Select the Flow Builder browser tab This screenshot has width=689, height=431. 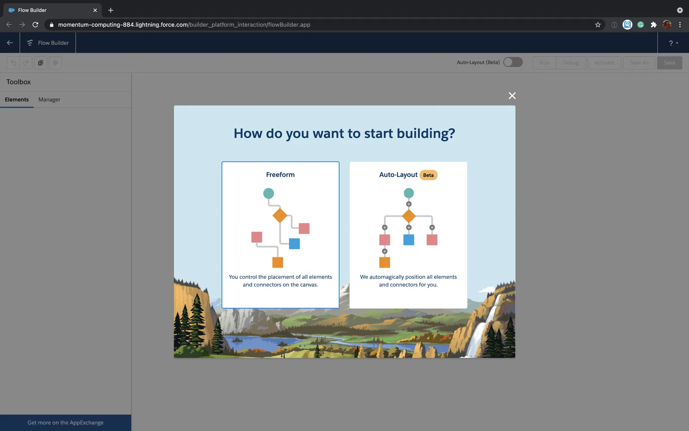pos(53,10)
